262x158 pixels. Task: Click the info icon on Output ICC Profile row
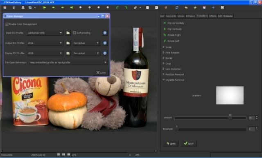pos(105,43)
